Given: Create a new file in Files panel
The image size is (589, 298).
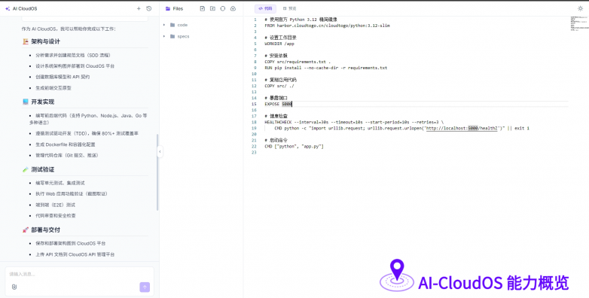Looking at the screenshot, I should coord(203,8).
